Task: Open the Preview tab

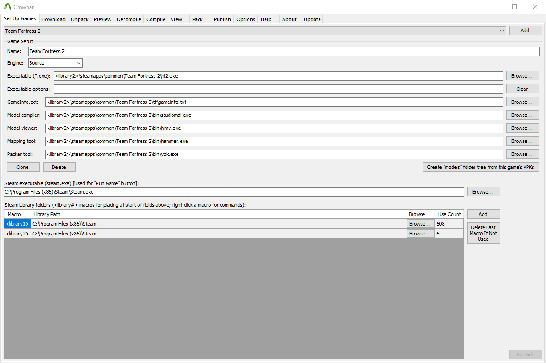Action: click(103, 19)
